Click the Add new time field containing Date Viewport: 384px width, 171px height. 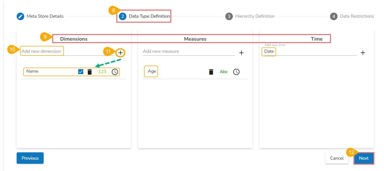[x=309, y=51]
